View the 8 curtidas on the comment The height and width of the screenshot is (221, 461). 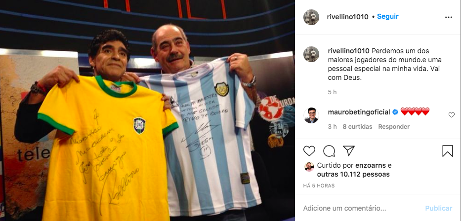coord(357,127)
